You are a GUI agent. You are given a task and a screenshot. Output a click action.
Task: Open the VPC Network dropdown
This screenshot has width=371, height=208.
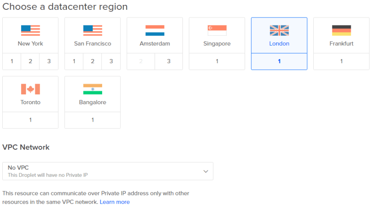point(108,171)
